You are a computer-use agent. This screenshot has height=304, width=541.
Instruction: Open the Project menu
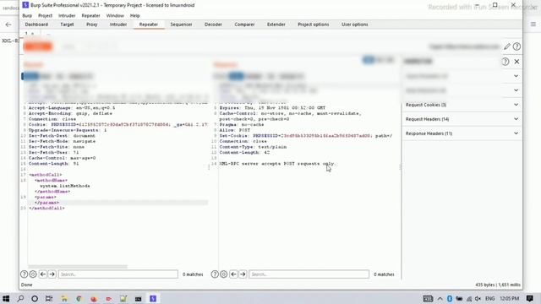pyautogui.click(x=45, y=15)
